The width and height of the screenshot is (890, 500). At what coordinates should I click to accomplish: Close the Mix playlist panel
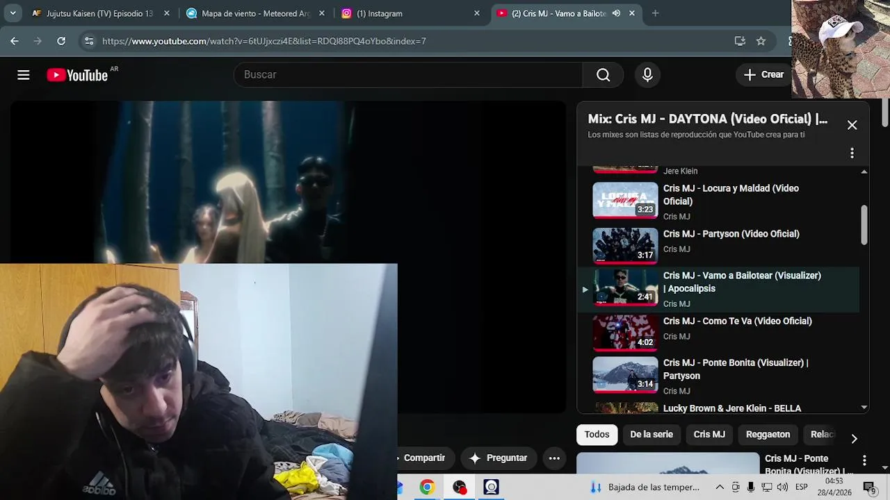(x=852, y=125)
